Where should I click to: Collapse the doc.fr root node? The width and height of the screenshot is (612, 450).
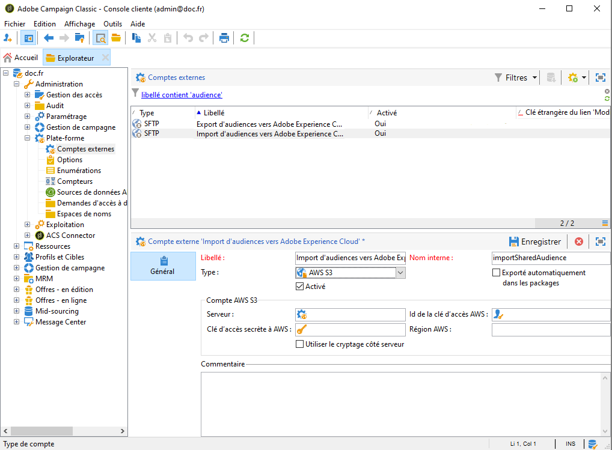coord(5,73)
